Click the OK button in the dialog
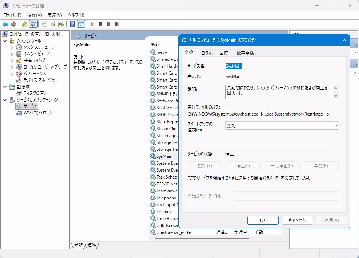Image resolution: width=359 pixels, height=258 pixels. pos(263,220)
